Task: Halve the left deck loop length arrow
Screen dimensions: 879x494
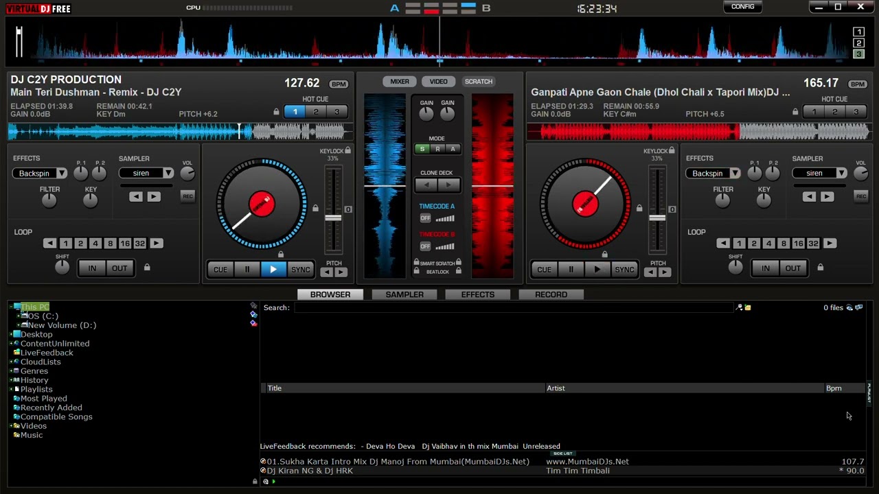Action: pos(49,244)
